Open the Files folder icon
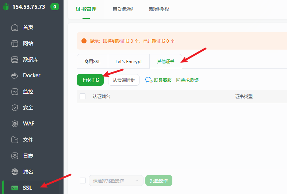This screenshot has height=194, width=287. 15,140
